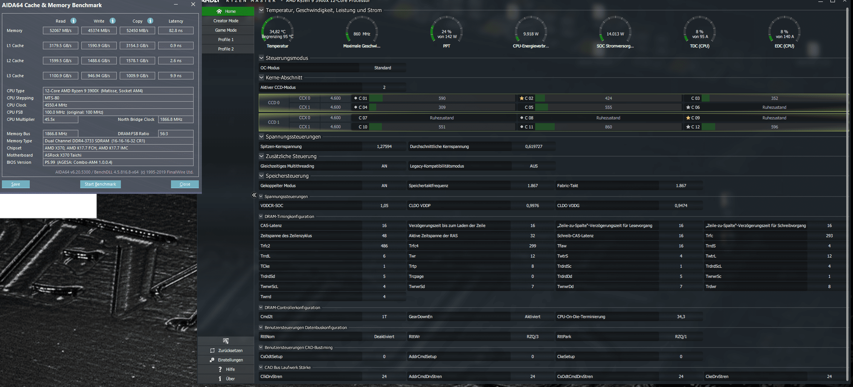Click the dot marker beside core C 11
The image size is (853, 387).
click(522, 127)
